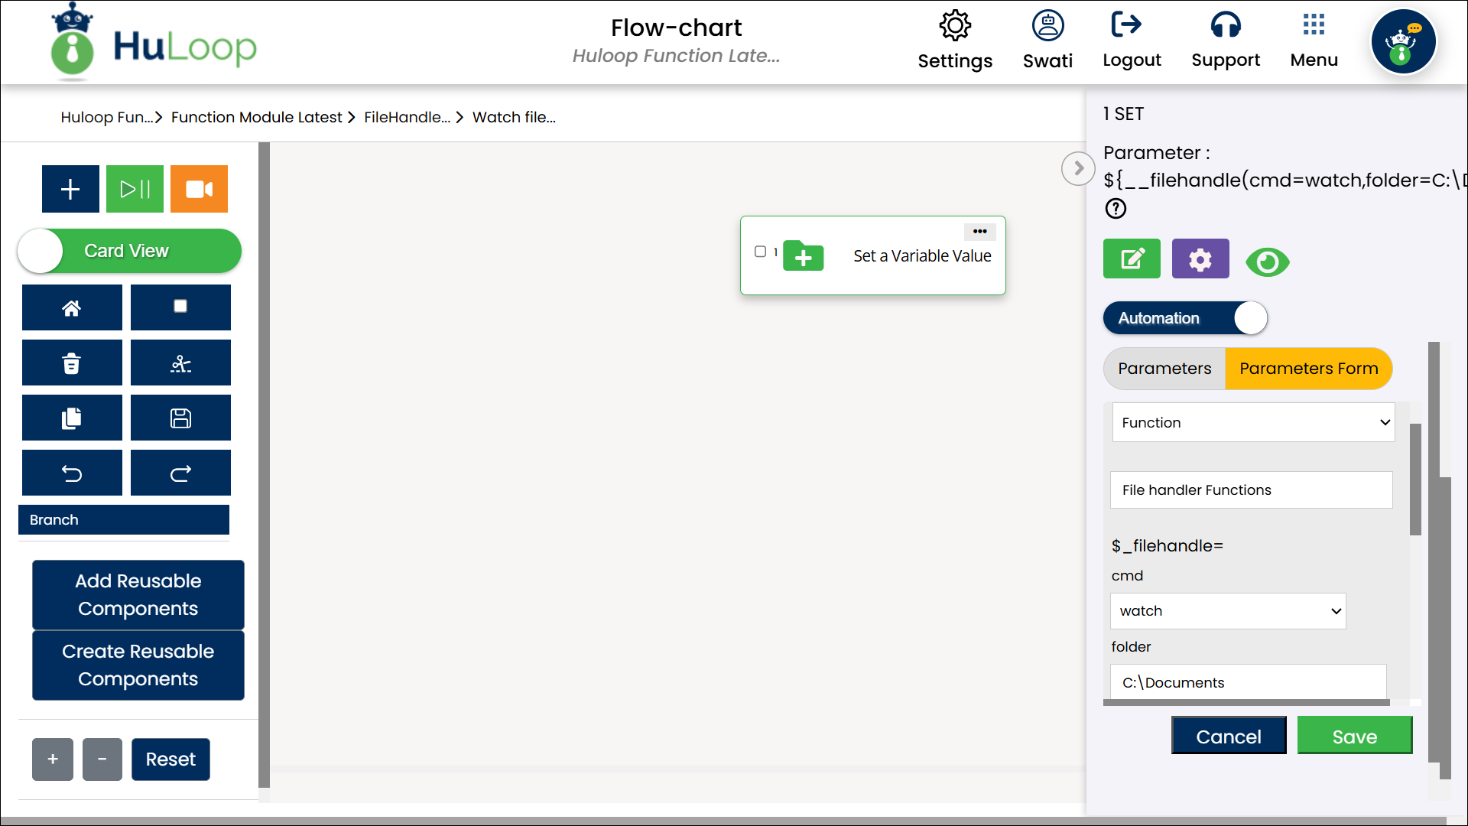
Task: Toggle the Card View switch
Action: coord(128,251)
